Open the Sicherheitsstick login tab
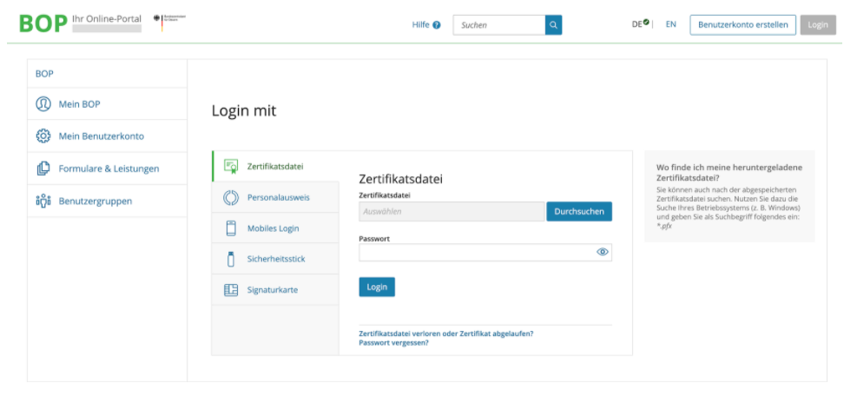844x403 pixels. click(275, 259)
